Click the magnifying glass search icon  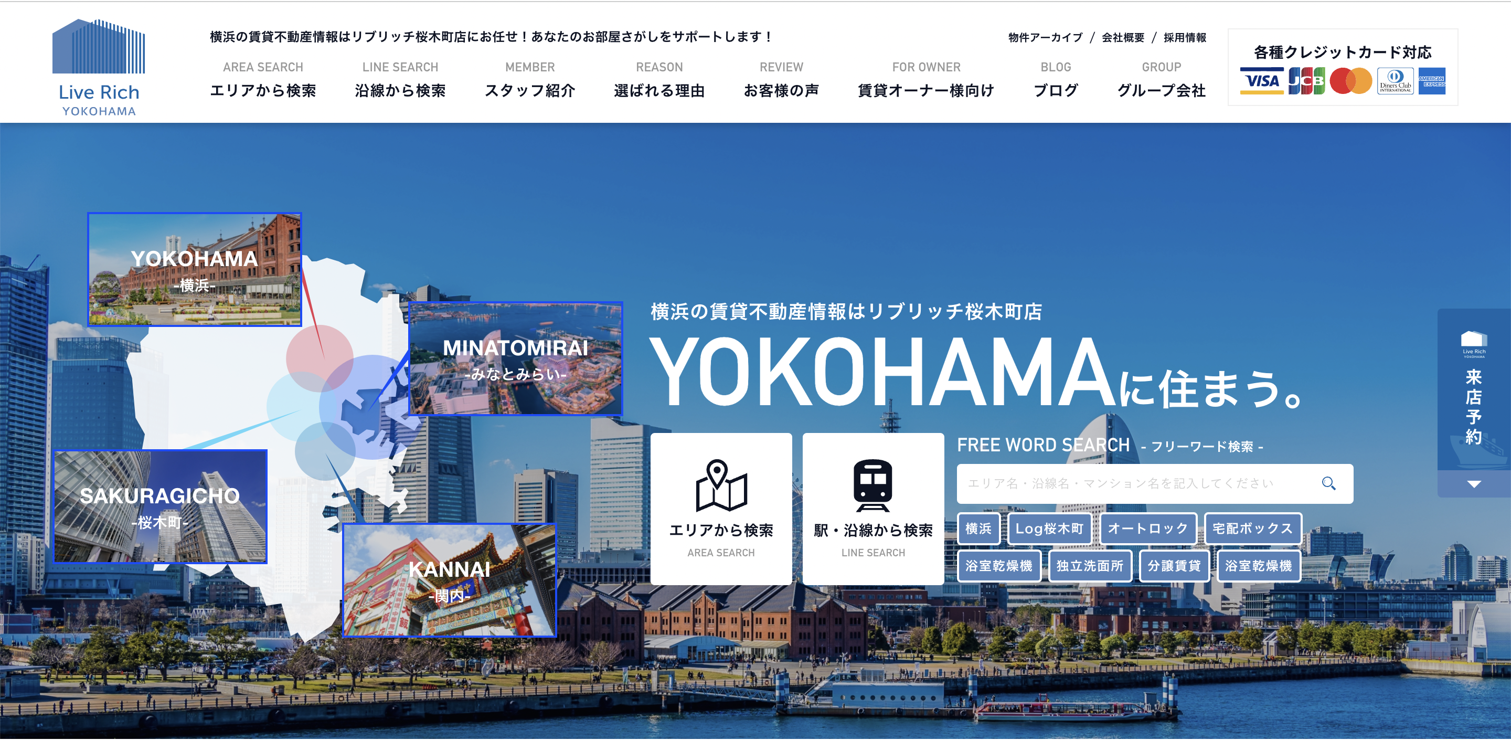[1328, 483]
